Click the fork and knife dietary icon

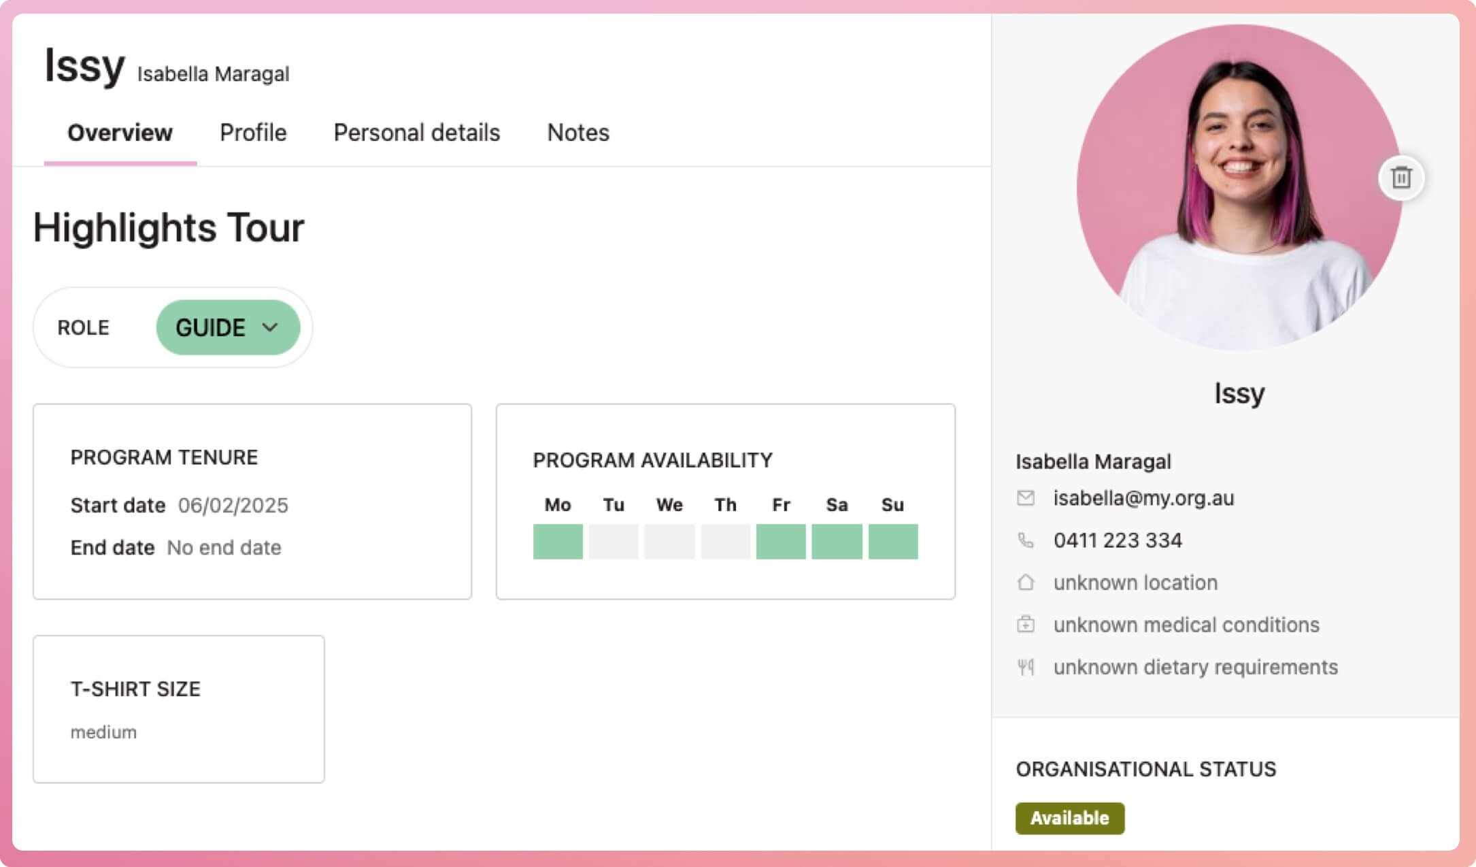(x=1026, y=667)
